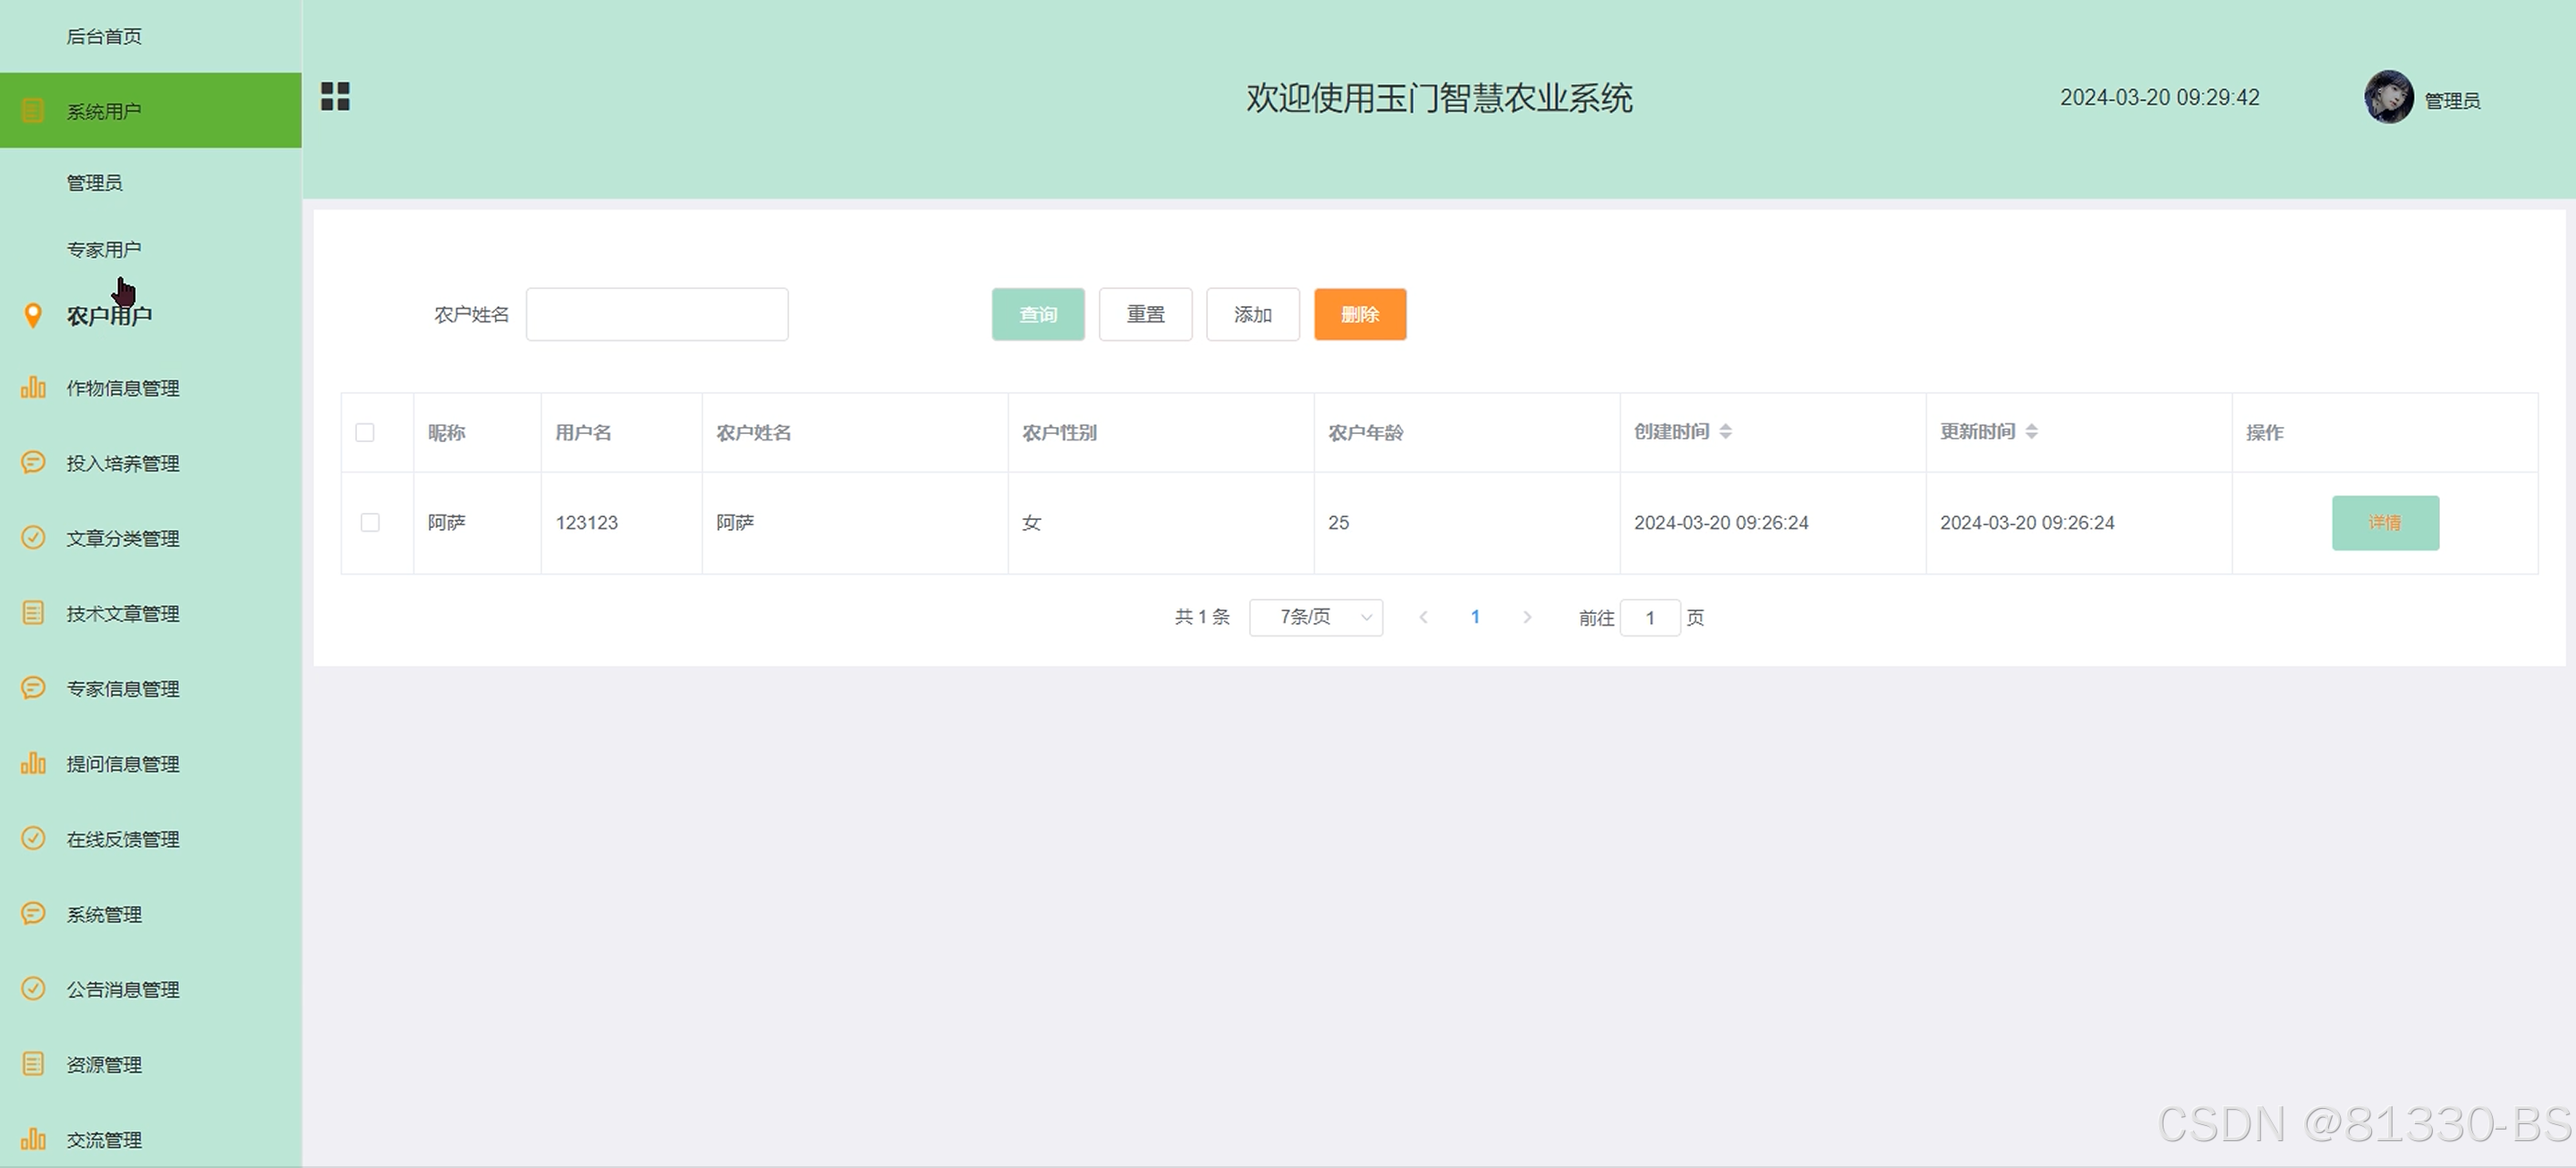2576x1168 pixels.
Task: Toggle the select-all checkbox in table header
Action: pyautogui.click(x=365, y=433)
